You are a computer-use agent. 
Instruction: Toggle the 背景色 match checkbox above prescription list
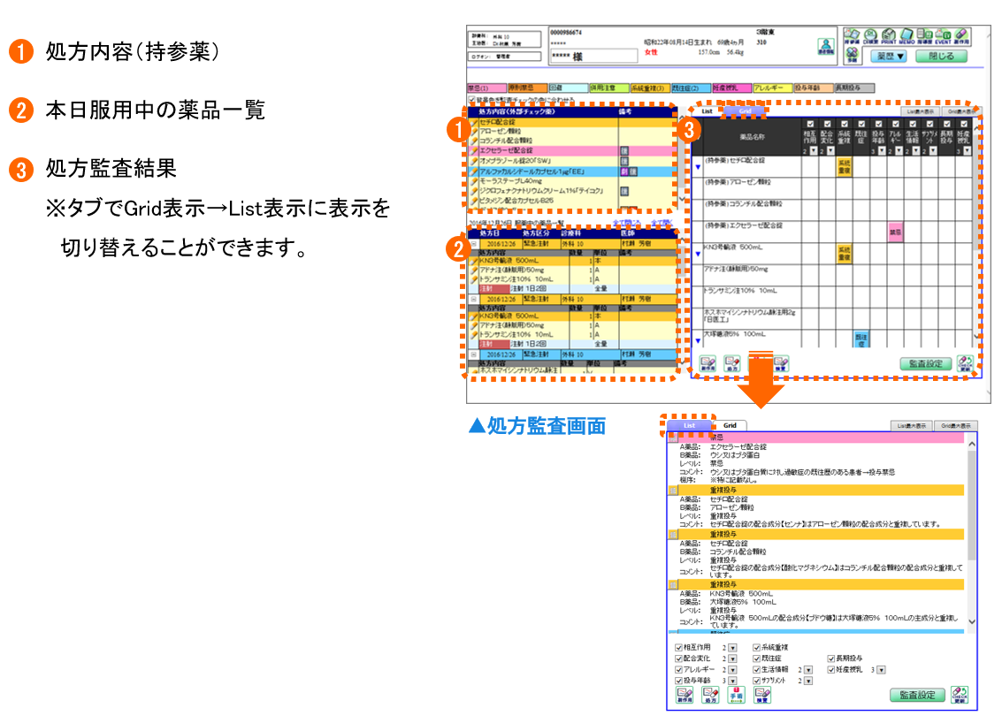point(471,100)
